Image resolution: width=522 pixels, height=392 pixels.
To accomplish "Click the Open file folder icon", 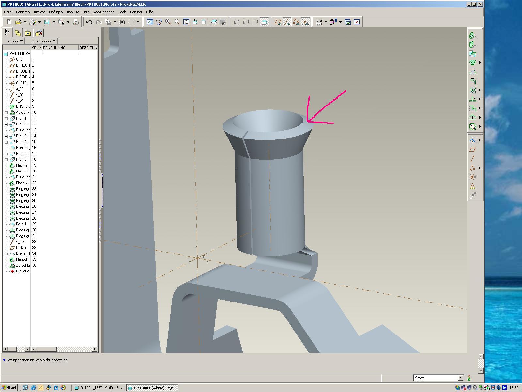I will 18,22.
